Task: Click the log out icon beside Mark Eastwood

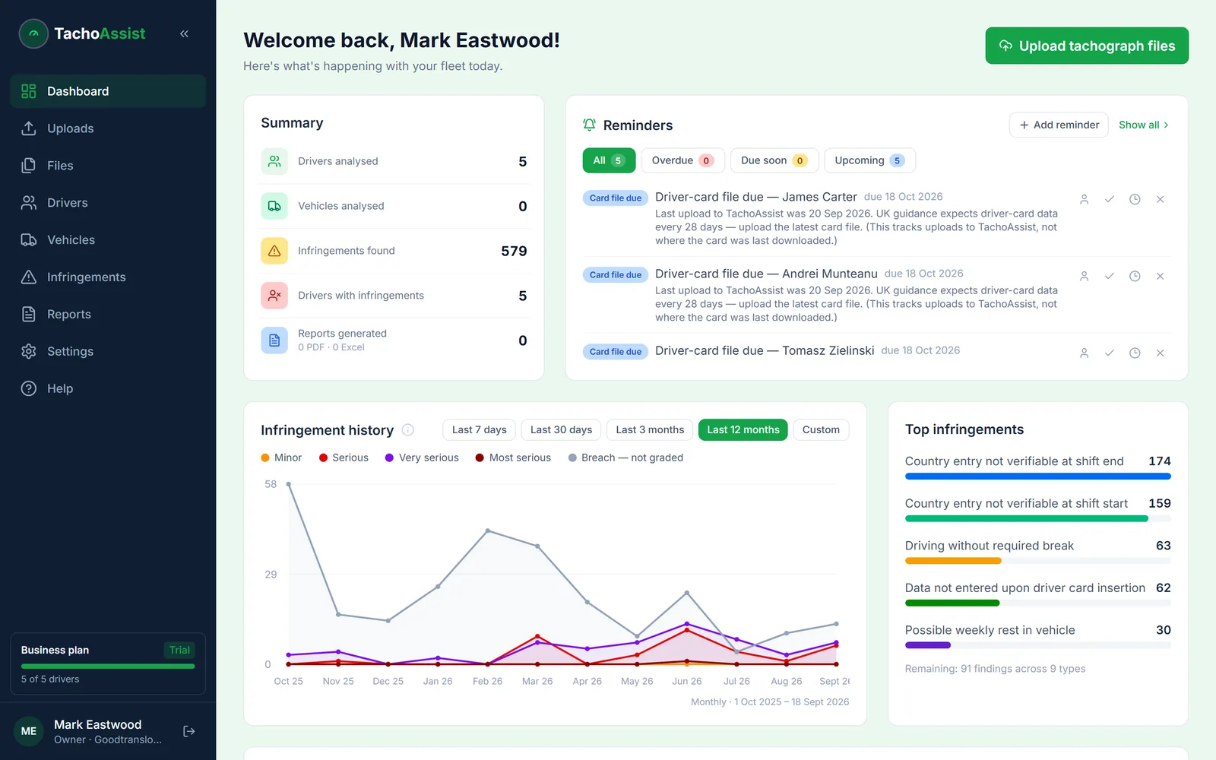Action: 189,731
